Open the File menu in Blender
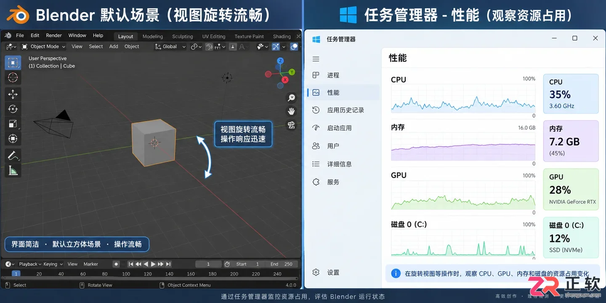 [x=20, y=35]
